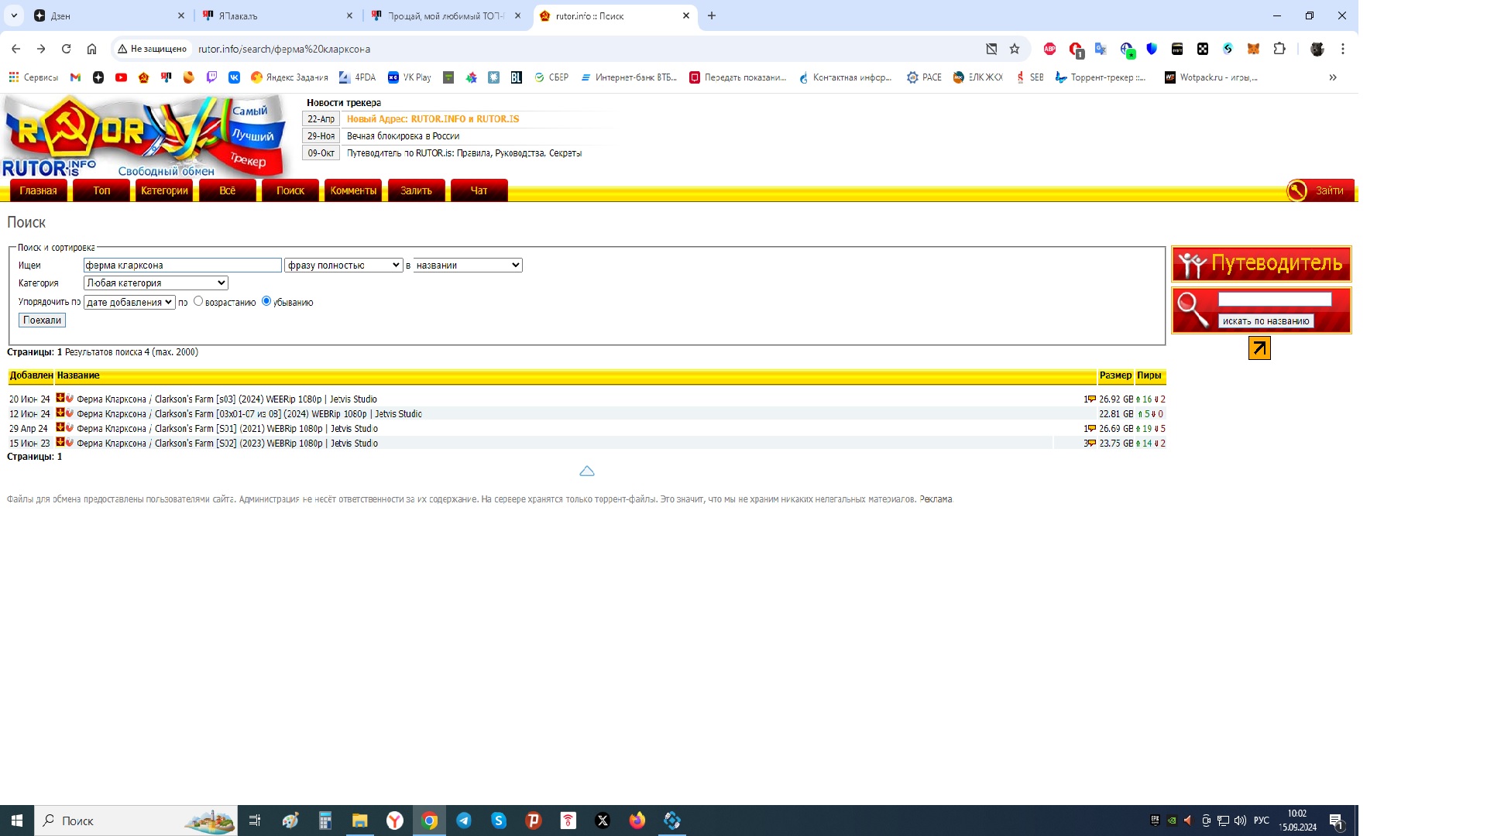Open the taskbar notification center
1487x836 pixels.
click(1337, 821)
